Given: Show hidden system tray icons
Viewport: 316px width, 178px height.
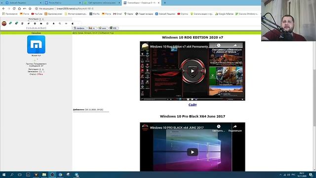Looking at the screenshot, I should (x=280, y=175).
